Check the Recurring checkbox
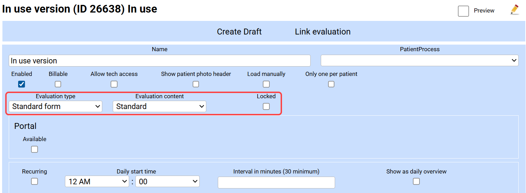The height and width of the screenshot is (193, 526). coord(35,181)
